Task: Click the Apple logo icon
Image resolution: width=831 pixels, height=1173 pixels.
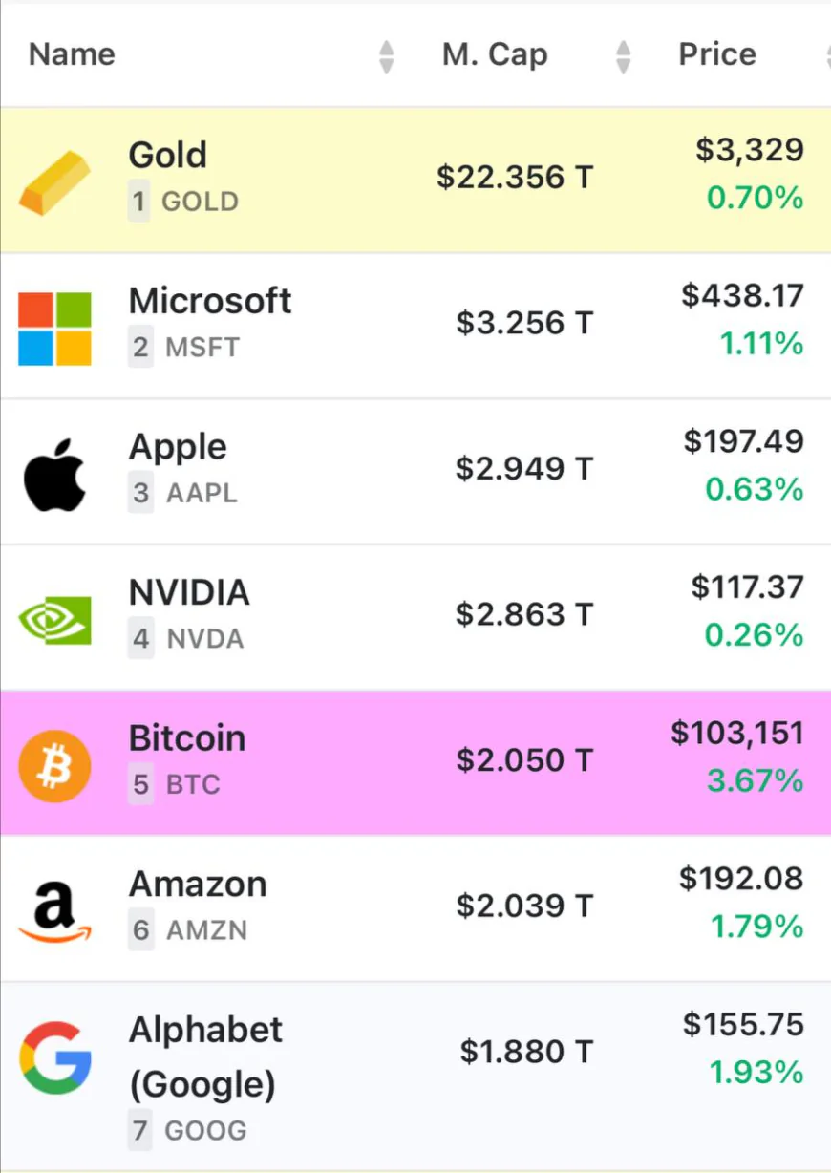Action: [x=55, y=475]
